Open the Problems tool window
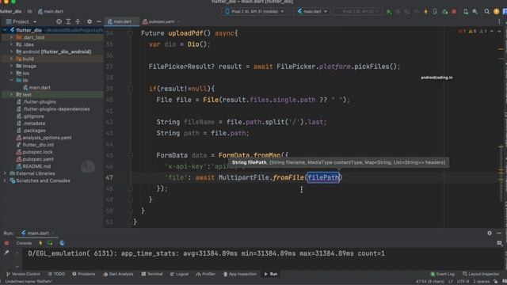Screen dimensions: 507x285 coord(84,274)
